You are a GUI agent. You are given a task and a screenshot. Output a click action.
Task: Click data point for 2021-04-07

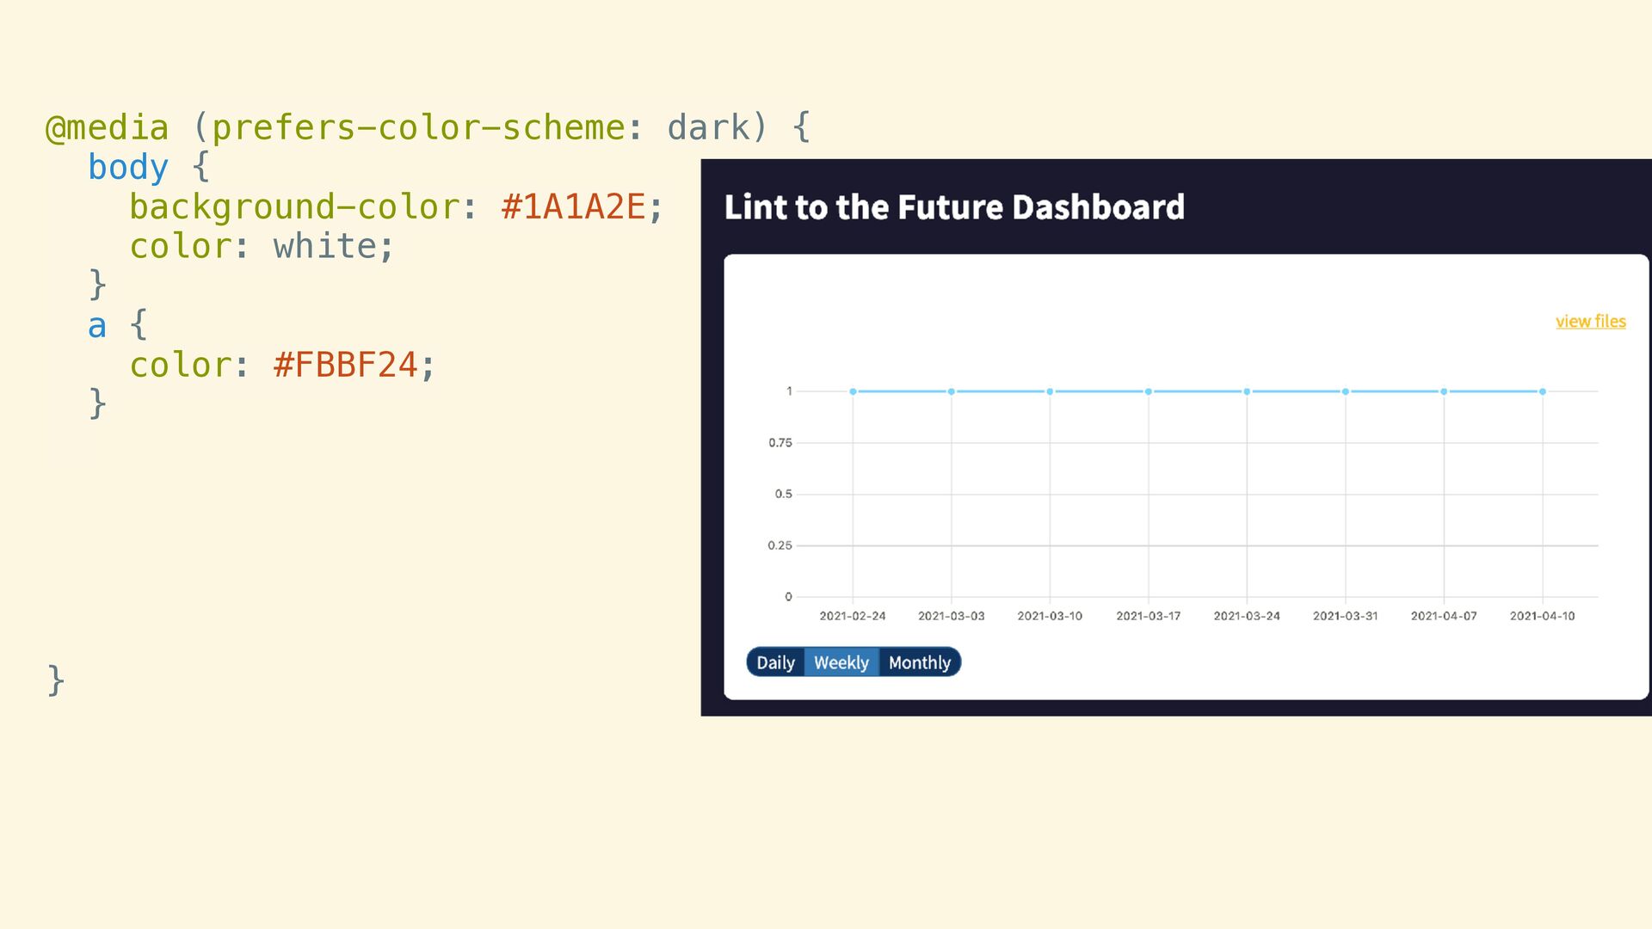pyautogui.click(x=1444, y=391)
